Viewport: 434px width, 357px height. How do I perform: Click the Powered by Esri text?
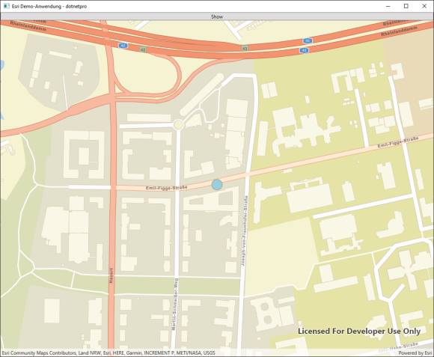(415, 353)
